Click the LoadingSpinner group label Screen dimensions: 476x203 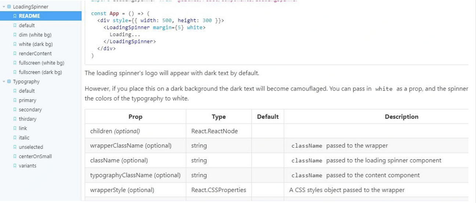point(30,7)
